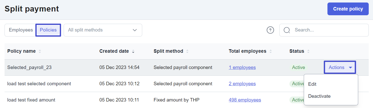Viewport: 373px width, 108px height.
Task: Sort by Policy name column arrows
Action: pyautogui.click(x=40, y=51)
